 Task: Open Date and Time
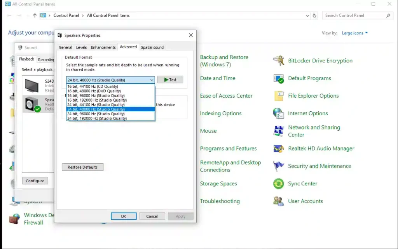pyautogui.click(x=218, y=78)
